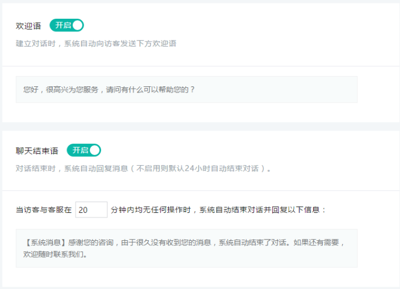Click the 建立对话时 welcome description text
The height and width of the screenshot is (289, 400).
[x=95, y=43]
